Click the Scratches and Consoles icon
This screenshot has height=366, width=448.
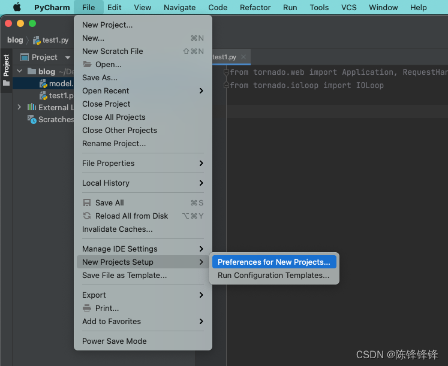(32, 119)
